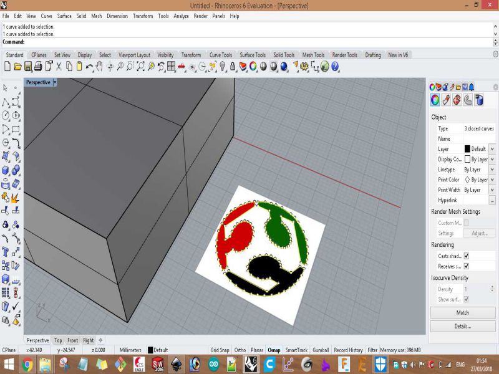Click the red car Named Views icon

[x=182, y=67]
